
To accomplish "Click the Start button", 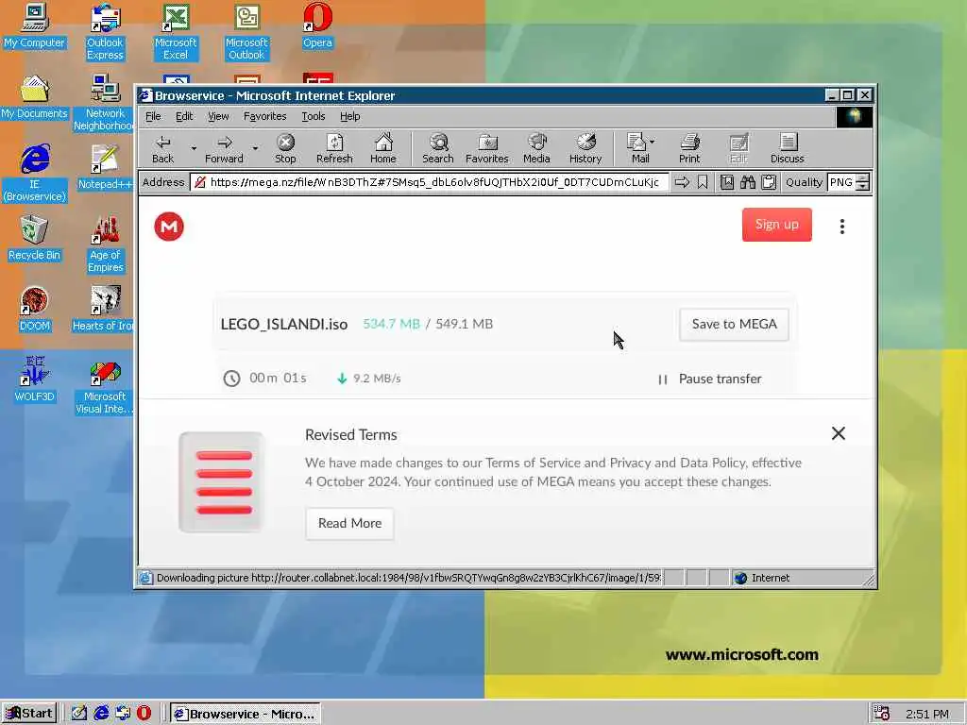I will tap(29, 714).
